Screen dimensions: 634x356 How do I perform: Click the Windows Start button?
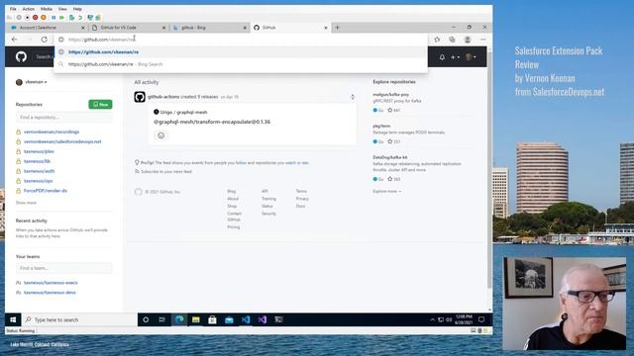click(13, 319)
